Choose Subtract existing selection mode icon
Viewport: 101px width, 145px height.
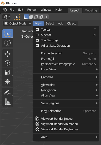point(36,17)
